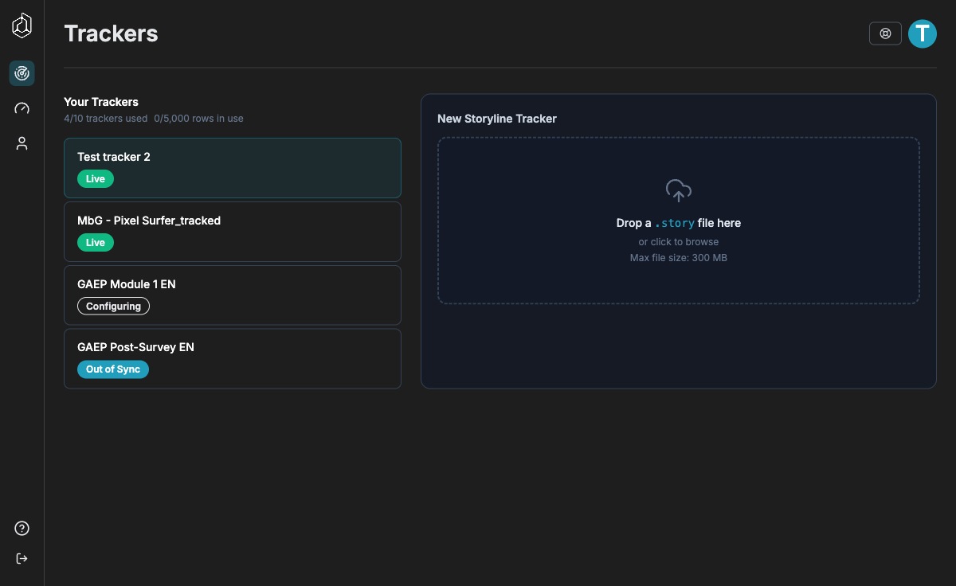This screenshot has width=956, height=586.
Task: Click the 'Drop a .story file here' text
Action: click(x=679, y=223)
